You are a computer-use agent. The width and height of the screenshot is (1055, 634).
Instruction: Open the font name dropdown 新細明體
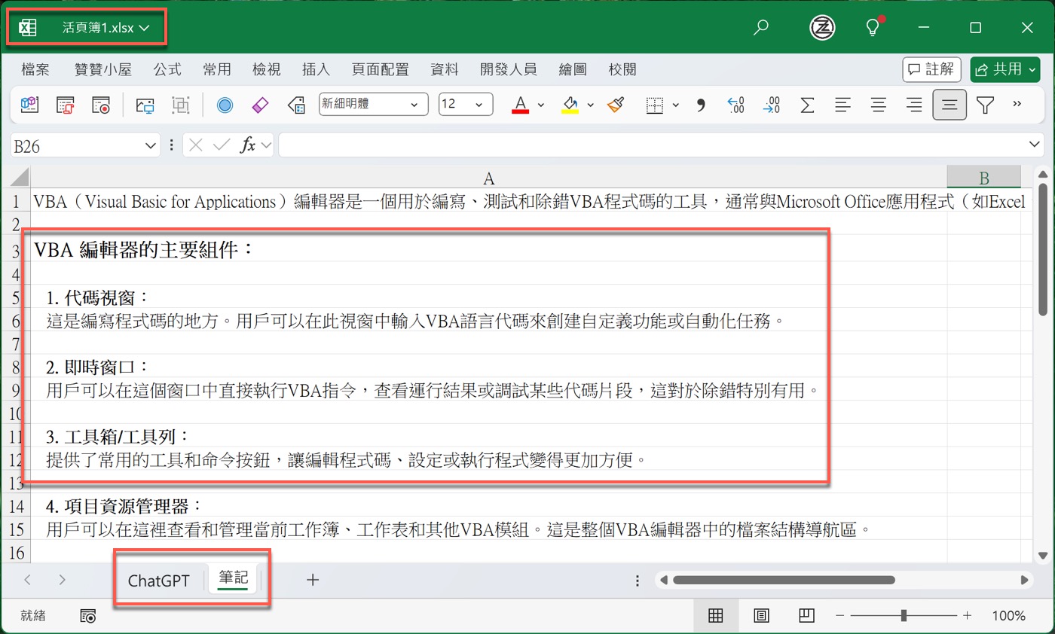[x=373, y=105]
